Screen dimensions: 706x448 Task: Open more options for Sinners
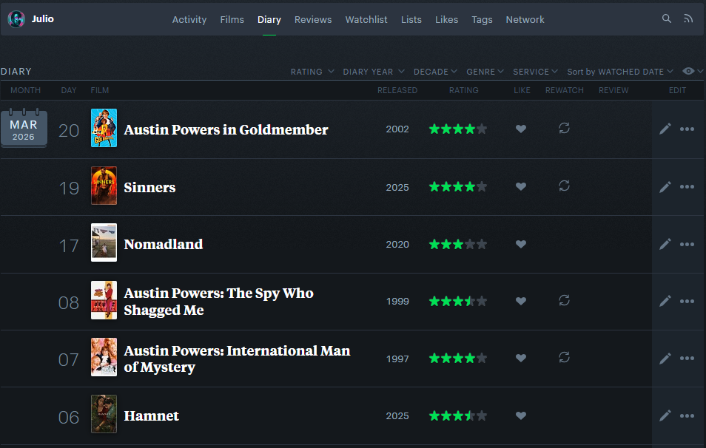687,186
